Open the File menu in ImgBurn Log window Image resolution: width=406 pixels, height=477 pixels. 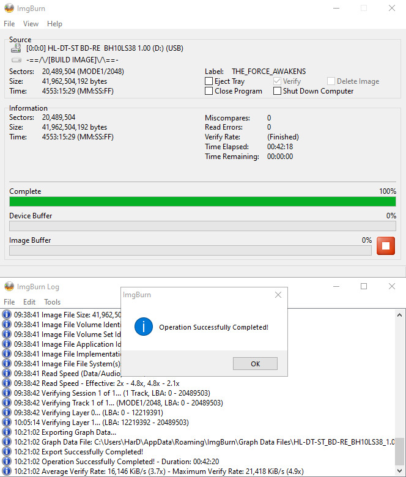9,301
